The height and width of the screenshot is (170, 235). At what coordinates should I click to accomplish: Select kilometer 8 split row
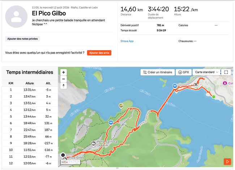point(30,136)
